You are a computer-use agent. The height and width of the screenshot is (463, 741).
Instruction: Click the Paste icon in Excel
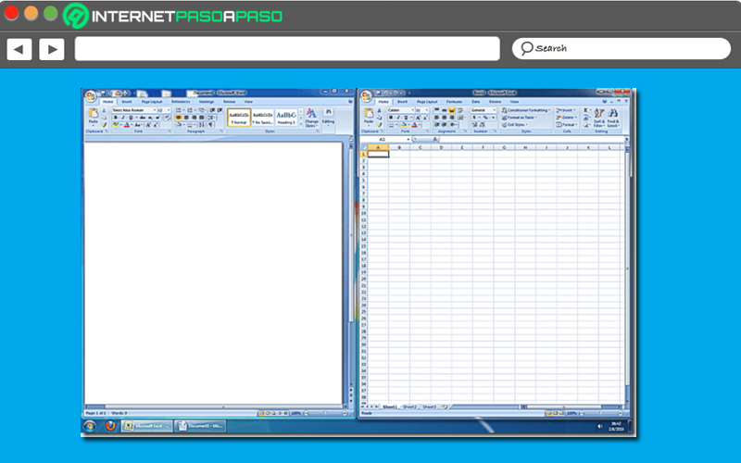tap(369, 116)
